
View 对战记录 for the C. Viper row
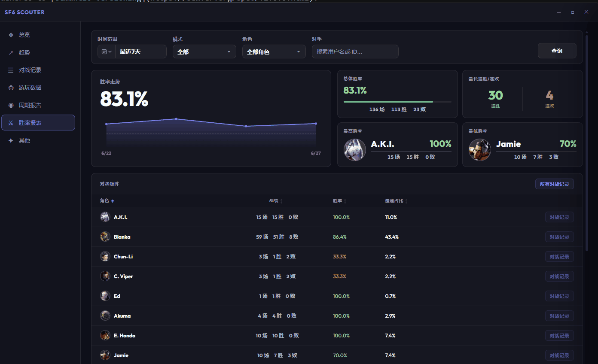click(559, 276)
